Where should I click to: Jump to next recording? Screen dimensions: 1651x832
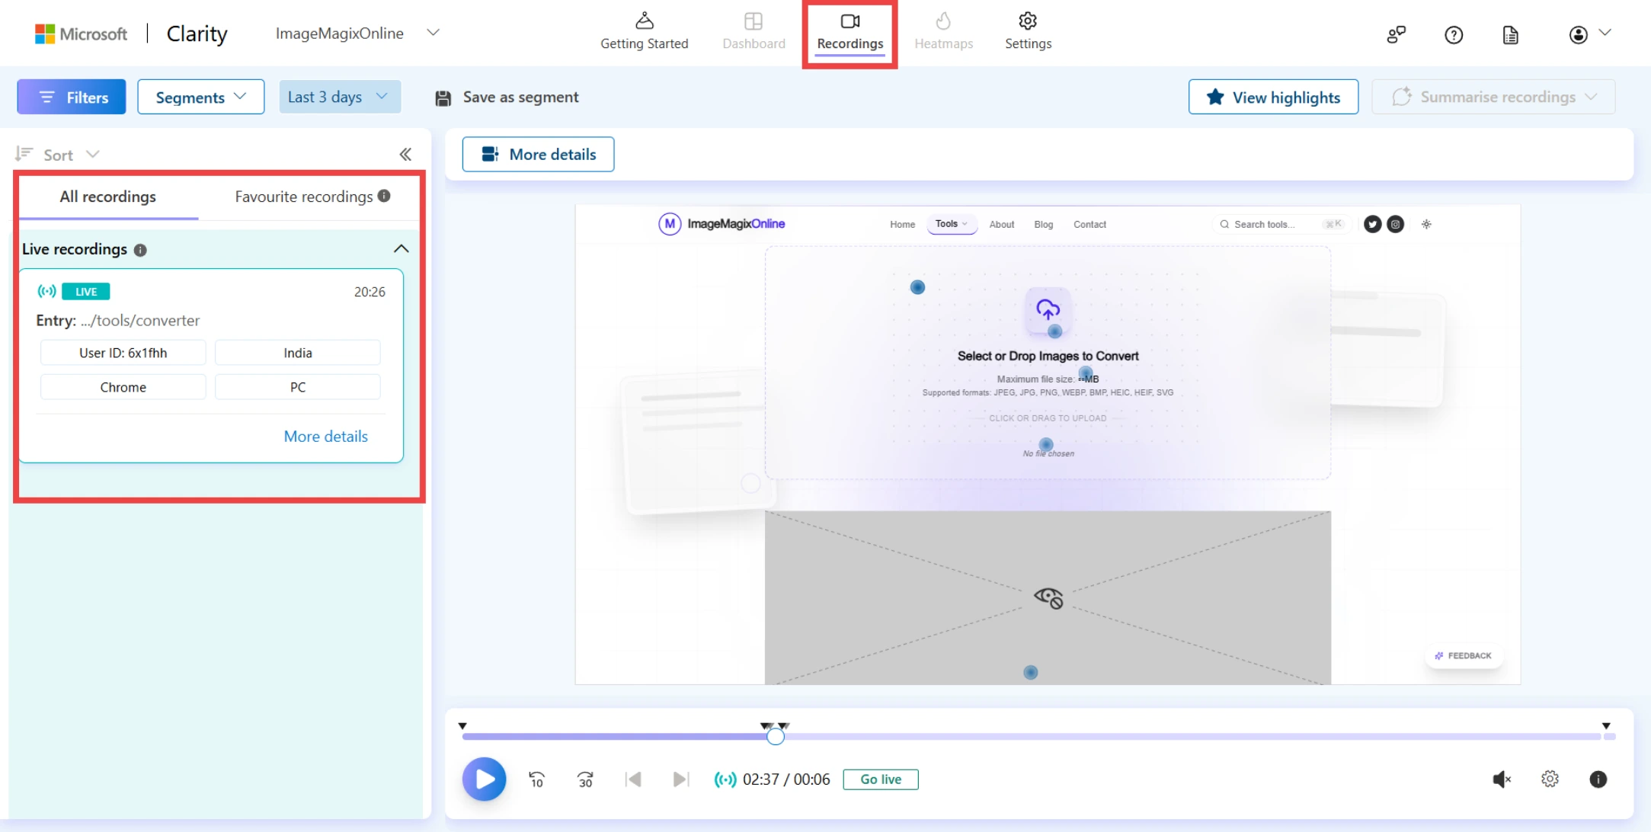[x=681, y=779]
